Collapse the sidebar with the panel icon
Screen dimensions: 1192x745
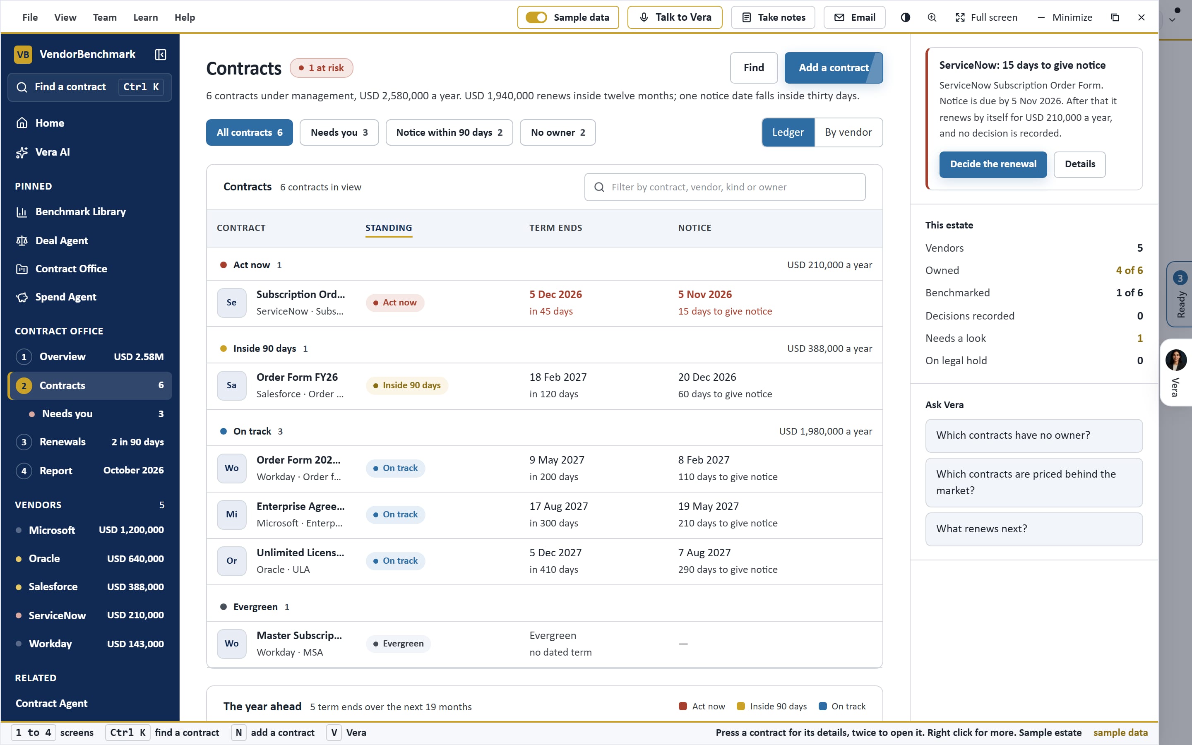pyautogui.click(x=161, y=54)
